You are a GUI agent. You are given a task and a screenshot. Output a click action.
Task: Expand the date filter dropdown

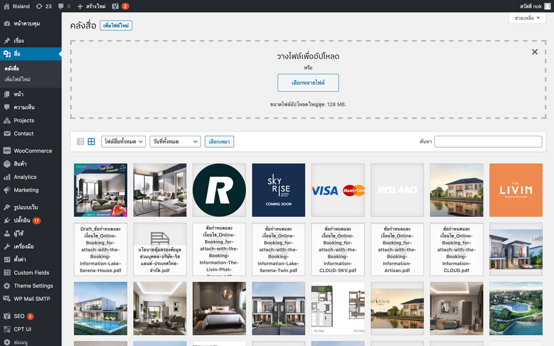175,142
